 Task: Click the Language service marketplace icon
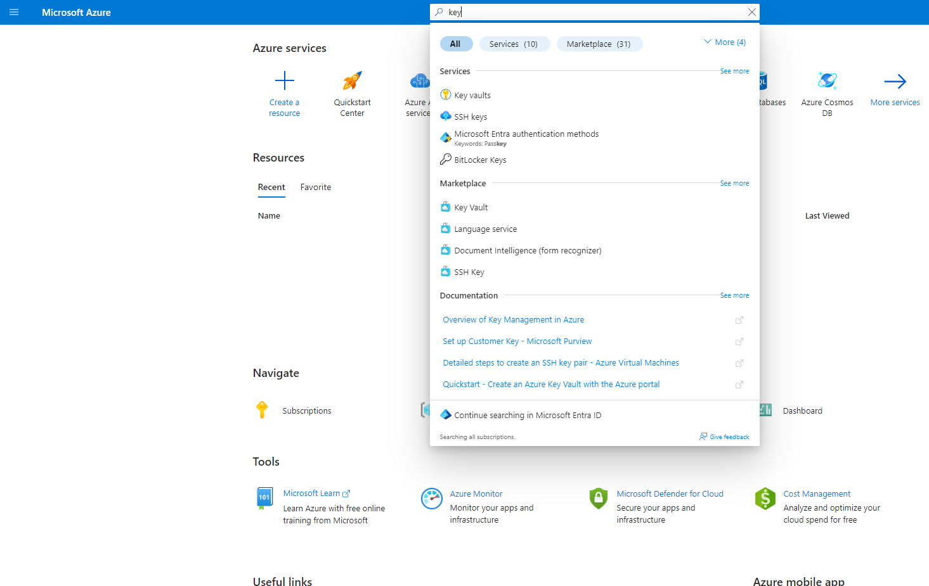click(x=446, y=229)
